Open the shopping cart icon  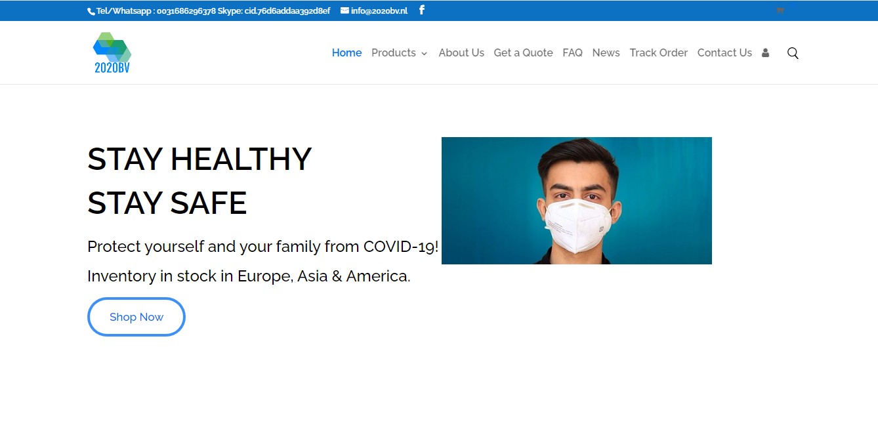[780, 10]
